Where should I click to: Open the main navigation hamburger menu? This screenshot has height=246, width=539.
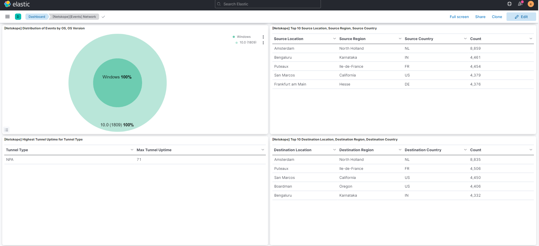coord(8,17)
